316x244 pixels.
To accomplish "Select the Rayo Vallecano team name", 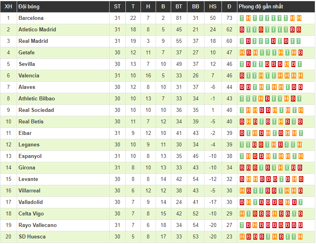I will tap(37, 225).
